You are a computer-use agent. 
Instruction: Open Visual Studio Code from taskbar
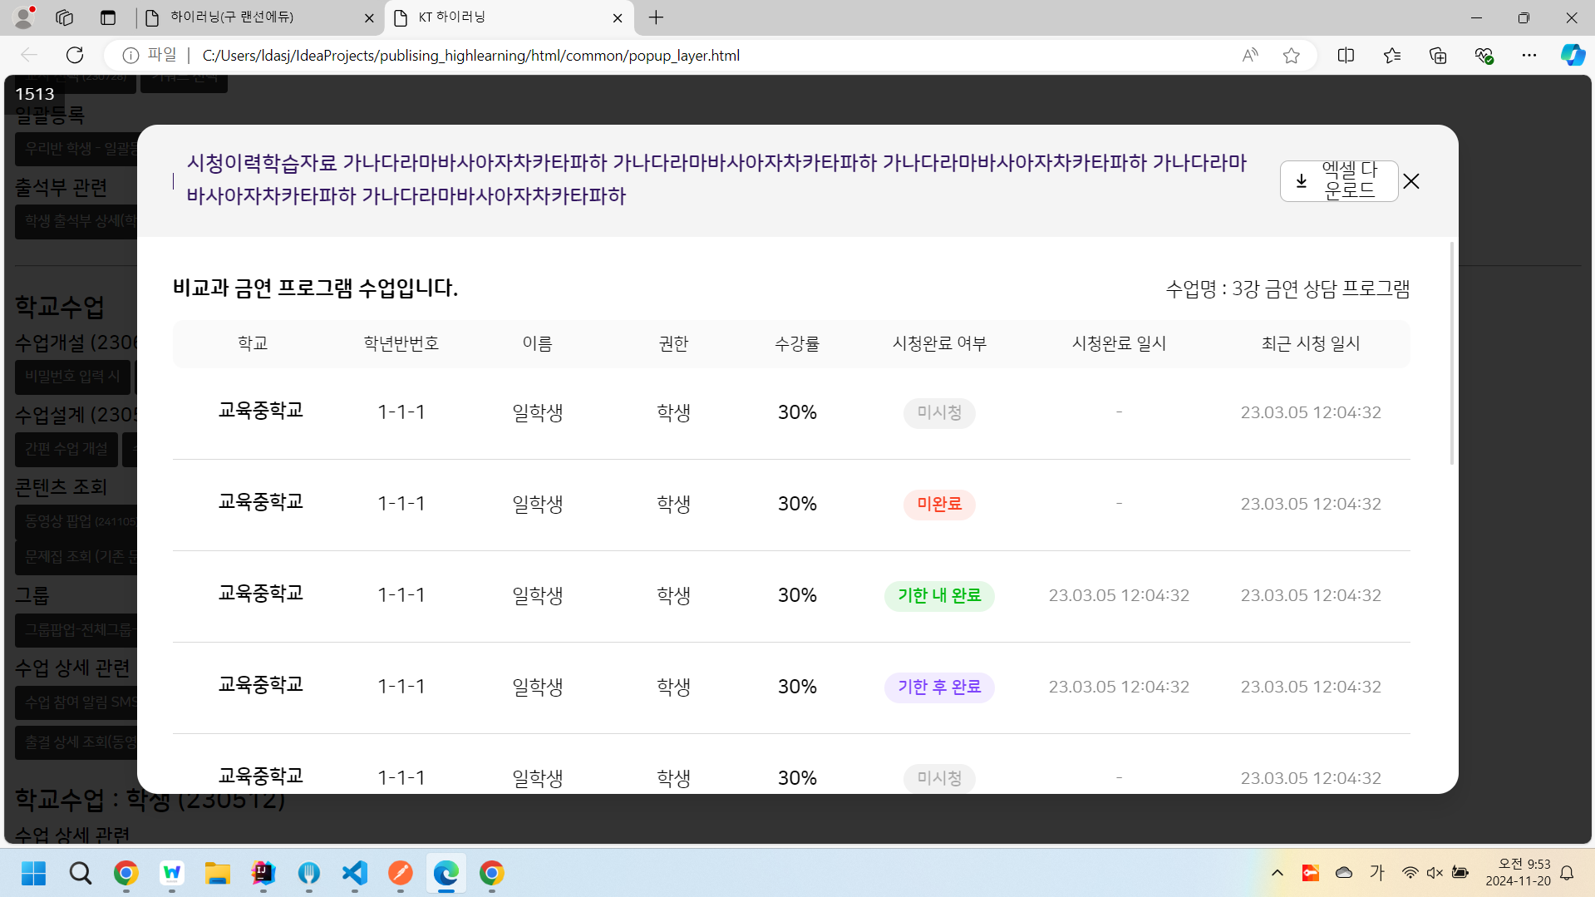[355, 873]
